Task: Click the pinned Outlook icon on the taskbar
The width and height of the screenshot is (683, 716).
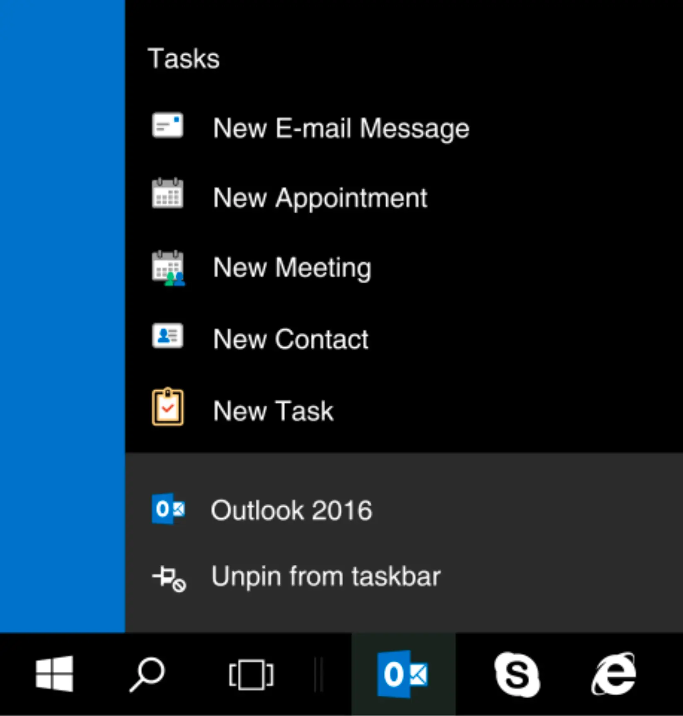Action: [x=403, y=674]
